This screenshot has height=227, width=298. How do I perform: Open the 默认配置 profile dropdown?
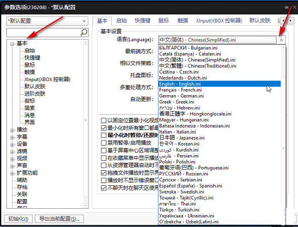coord(47,21)
